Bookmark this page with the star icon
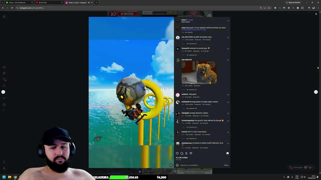The image size is (321, 180). [x=269, y=8]
